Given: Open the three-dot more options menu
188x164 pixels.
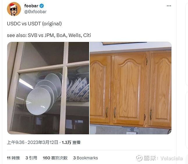Looking at the screenshot, I should pos(169,6).
